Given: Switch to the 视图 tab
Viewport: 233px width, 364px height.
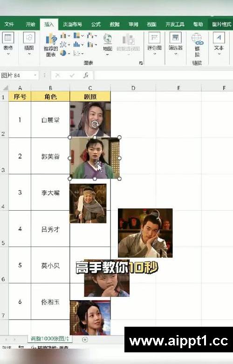Looking at the screenshot, I should coord(151,24).
